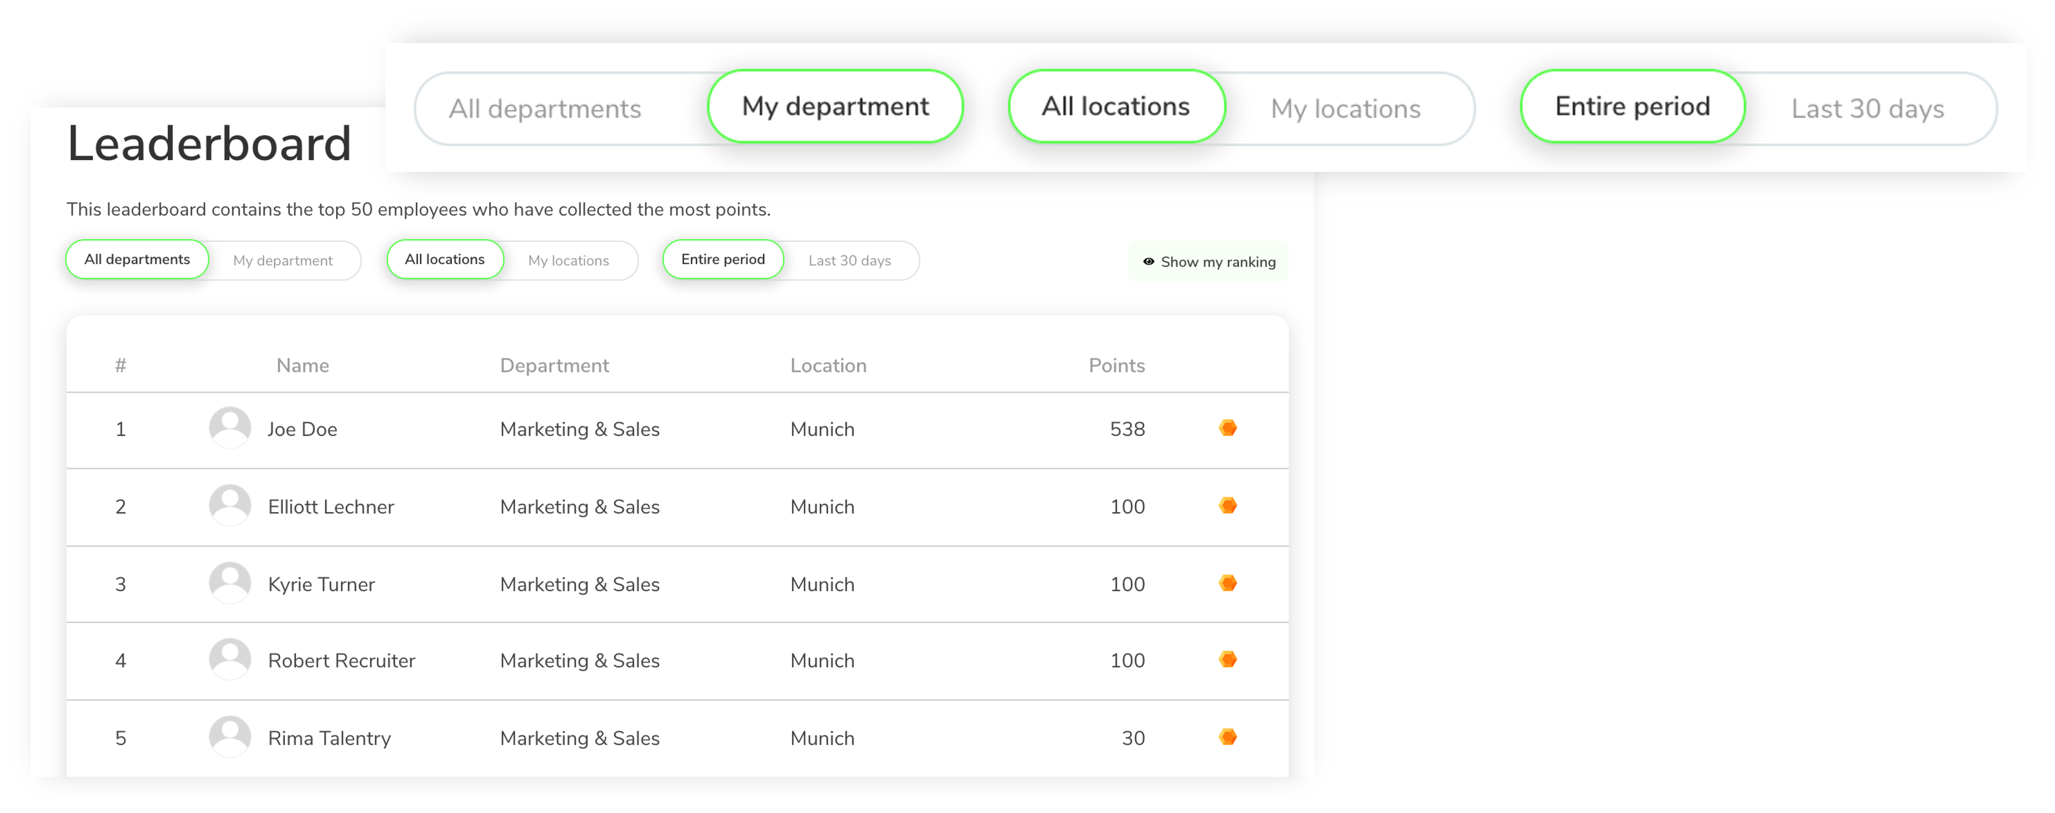Click Rima Talentry's avatar icon
Image resolution: width=2055 pixels, height=813 pixels.
(230, 737)
